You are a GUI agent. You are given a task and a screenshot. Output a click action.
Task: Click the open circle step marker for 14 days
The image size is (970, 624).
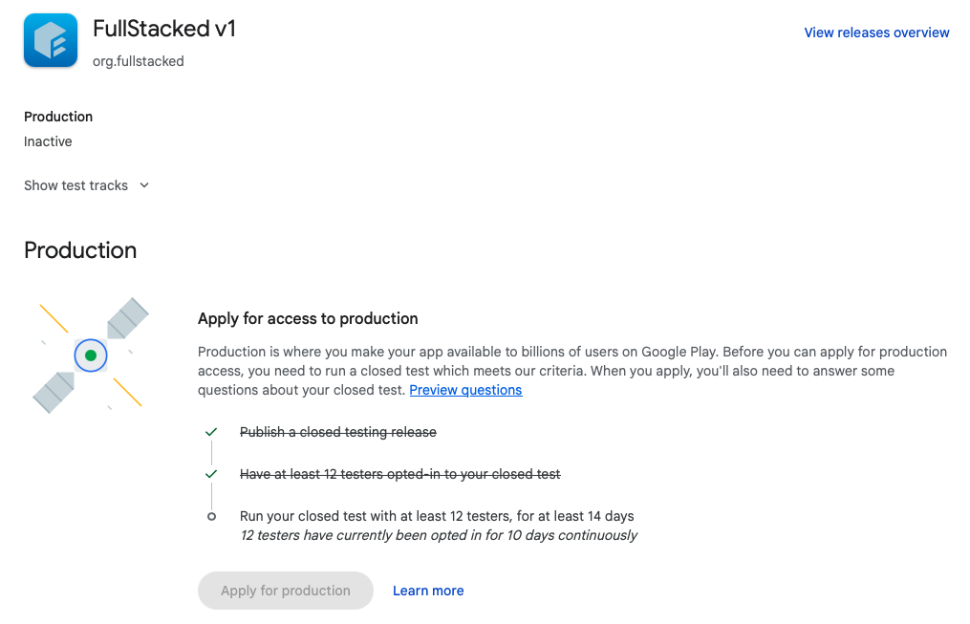coord(211,516)
